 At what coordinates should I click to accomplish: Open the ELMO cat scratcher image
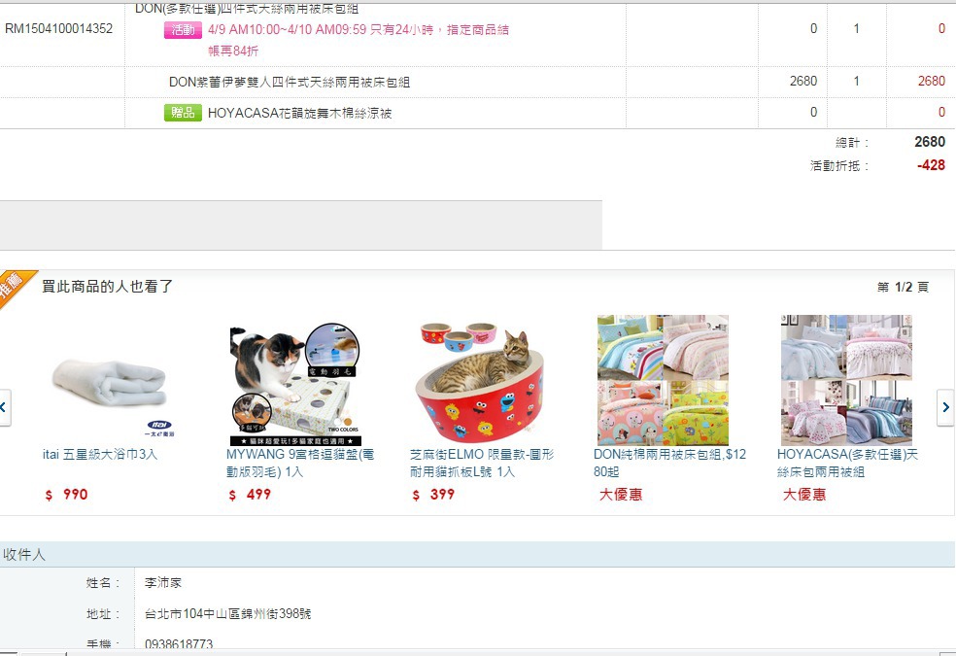pyautogui.click(x=479, y=382)
